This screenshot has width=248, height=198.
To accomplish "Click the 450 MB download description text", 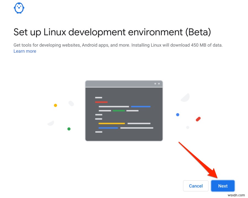I will (x=118, y=45).
